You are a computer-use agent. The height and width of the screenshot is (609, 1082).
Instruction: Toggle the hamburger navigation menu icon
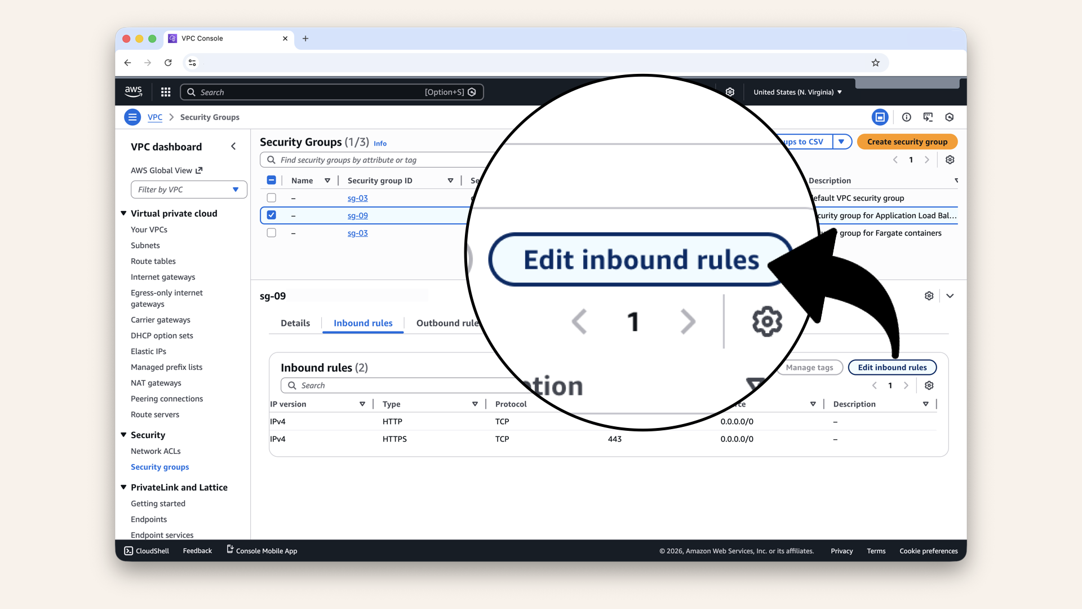coord(132,117)
